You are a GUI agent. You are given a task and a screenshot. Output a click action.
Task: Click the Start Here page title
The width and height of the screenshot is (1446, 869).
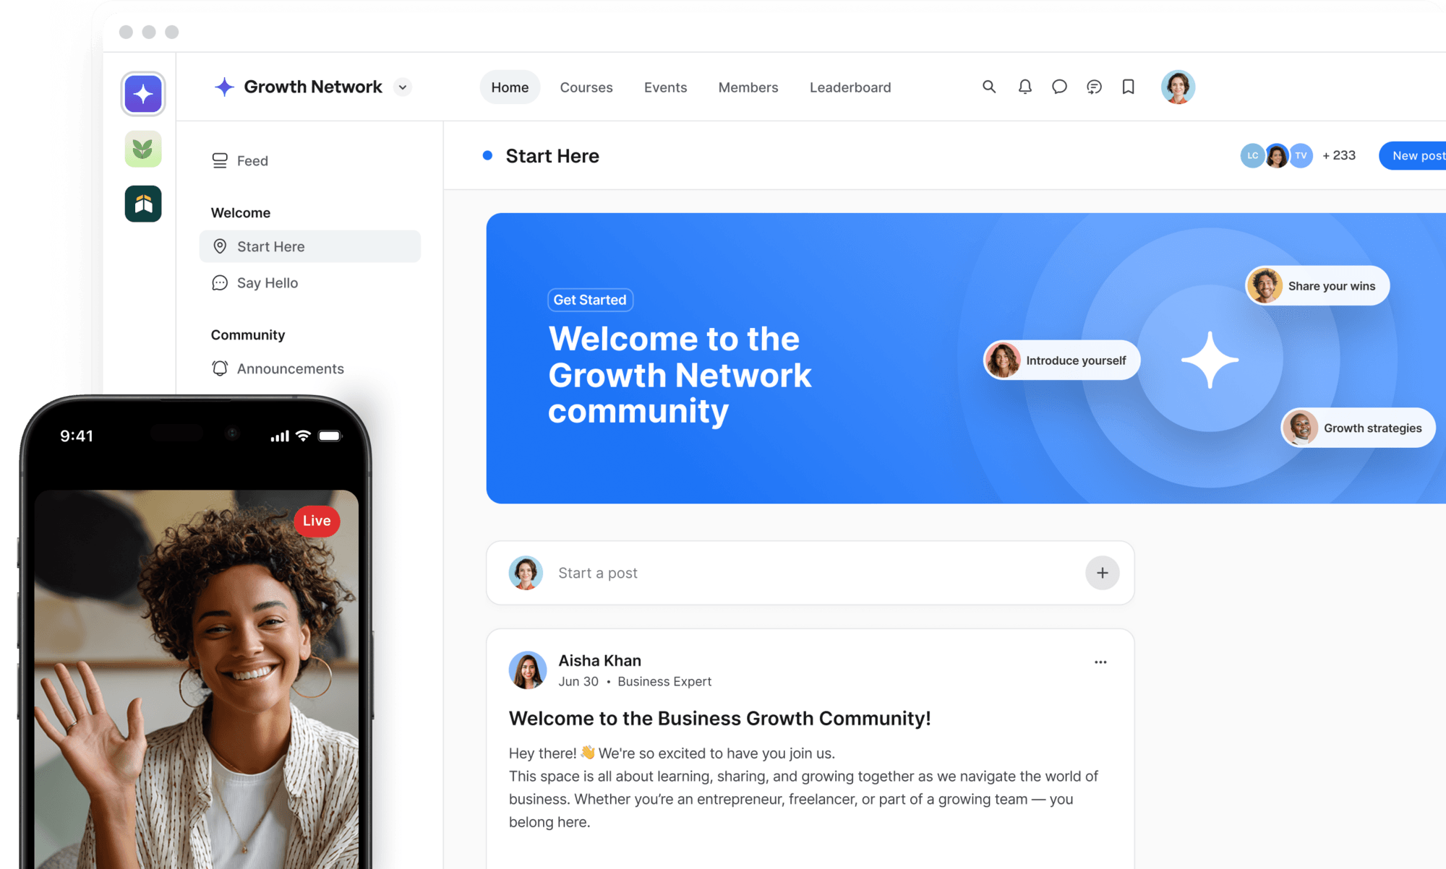pos(552,156)
